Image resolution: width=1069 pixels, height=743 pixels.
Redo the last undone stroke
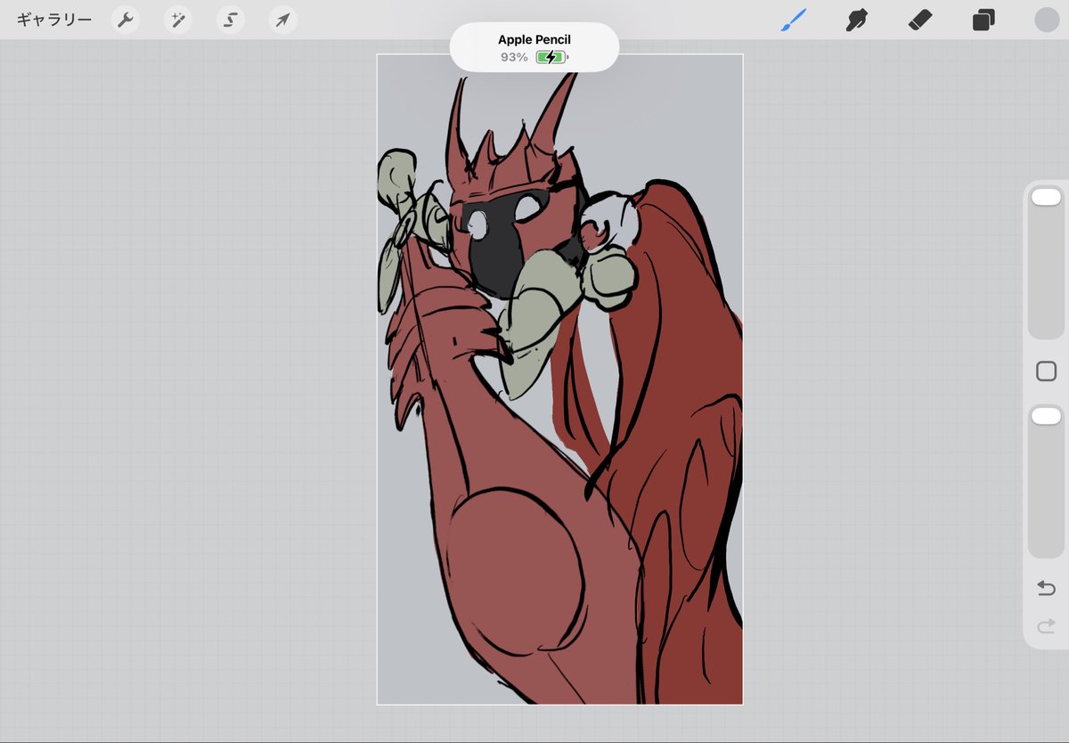tap(1046, 626)
